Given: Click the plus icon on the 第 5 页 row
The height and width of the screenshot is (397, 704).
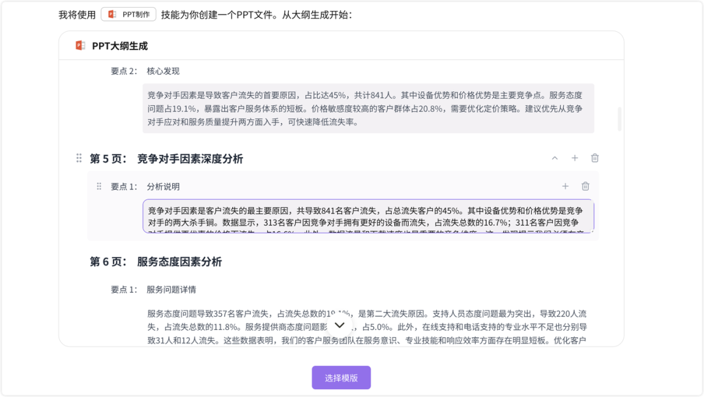Looking at the screenshot, I should [x=574, y=157].
